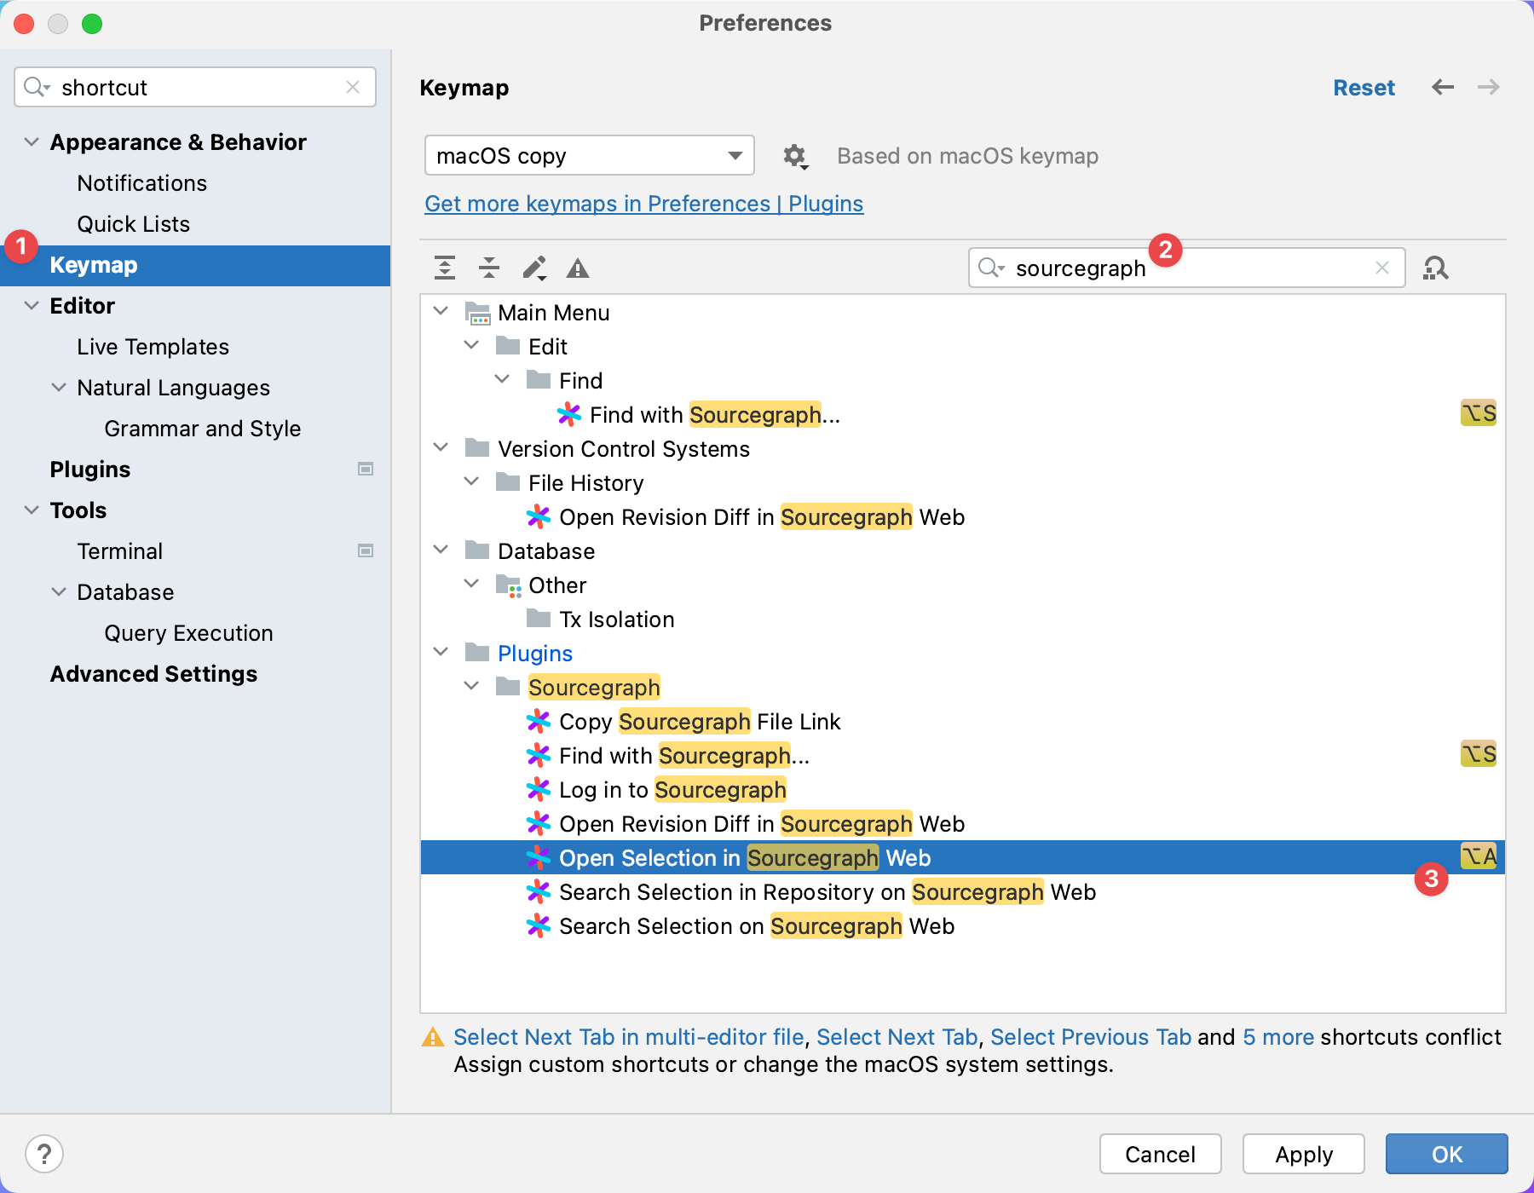Focus the sourcegraph keymap filter field
This screenshot has width=1534, height=1193.
click(x=1186, y=268)
